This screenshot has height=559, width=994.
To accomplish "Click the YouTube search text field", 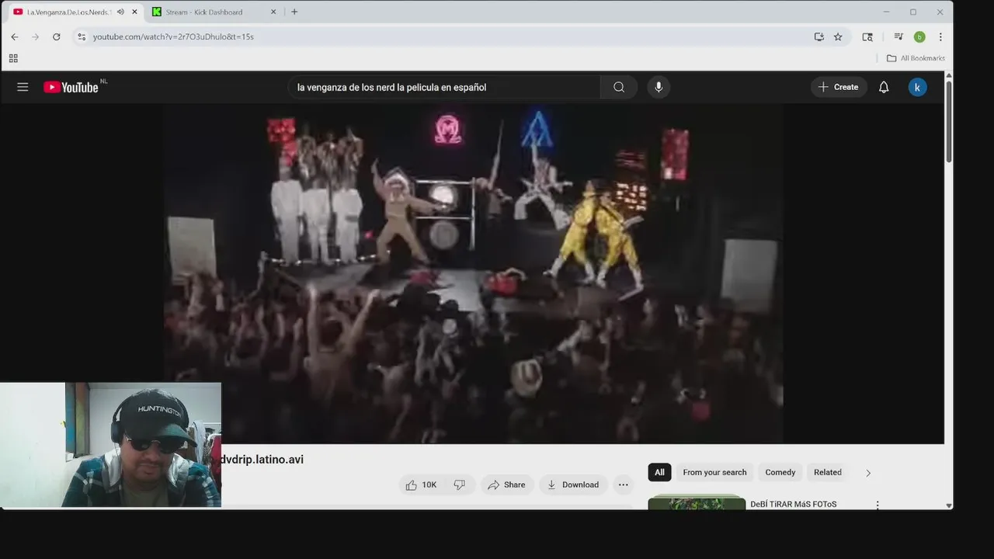I will pos(444,87).
